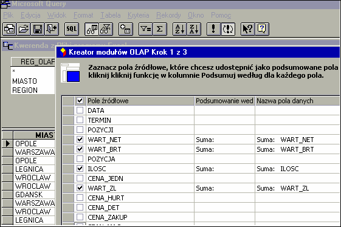Image resolution: width=341 pixels, height=227 pixels.
Task: Uncheck the WART_BRT field checkbox
Action: coord(80,149)
